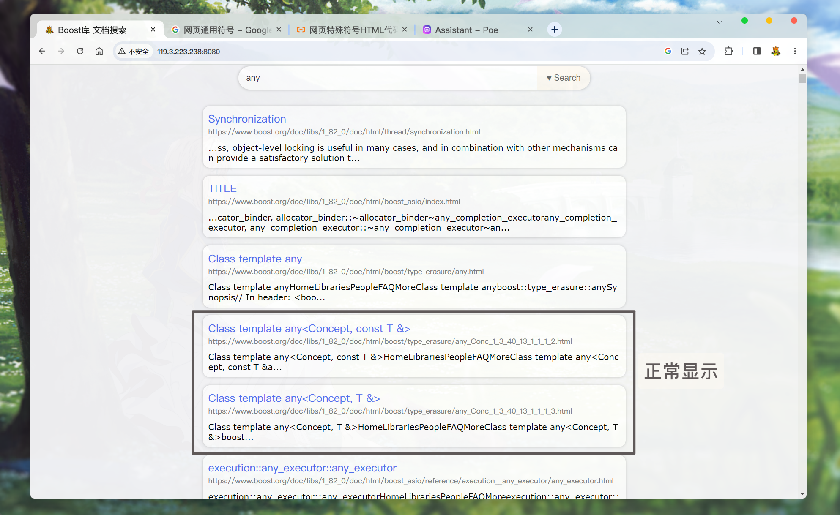Open the 不安全 site security info
Screen dimensions: 840x515
pos(134,51)
